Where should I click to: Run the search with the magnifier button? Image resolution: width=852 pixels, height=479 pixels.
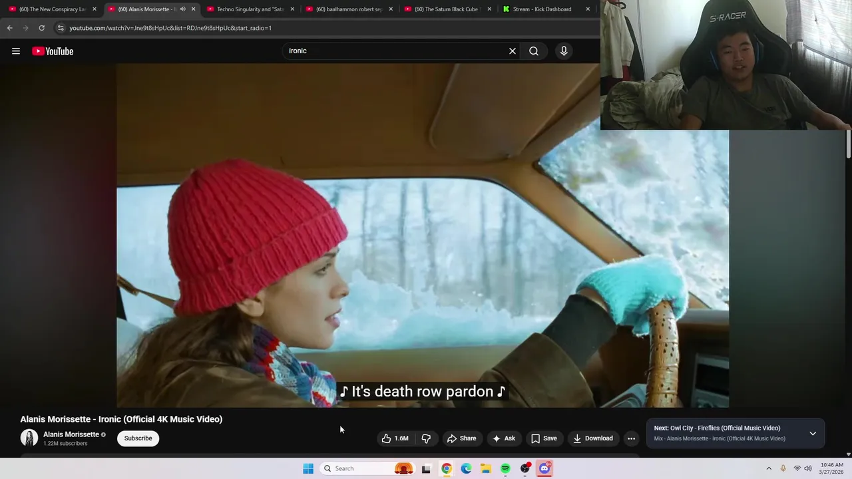[534, 51]
